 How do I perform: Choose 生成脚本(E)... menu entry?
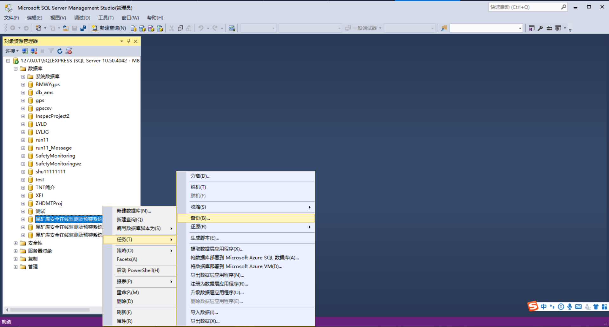(x=246, y=238)
